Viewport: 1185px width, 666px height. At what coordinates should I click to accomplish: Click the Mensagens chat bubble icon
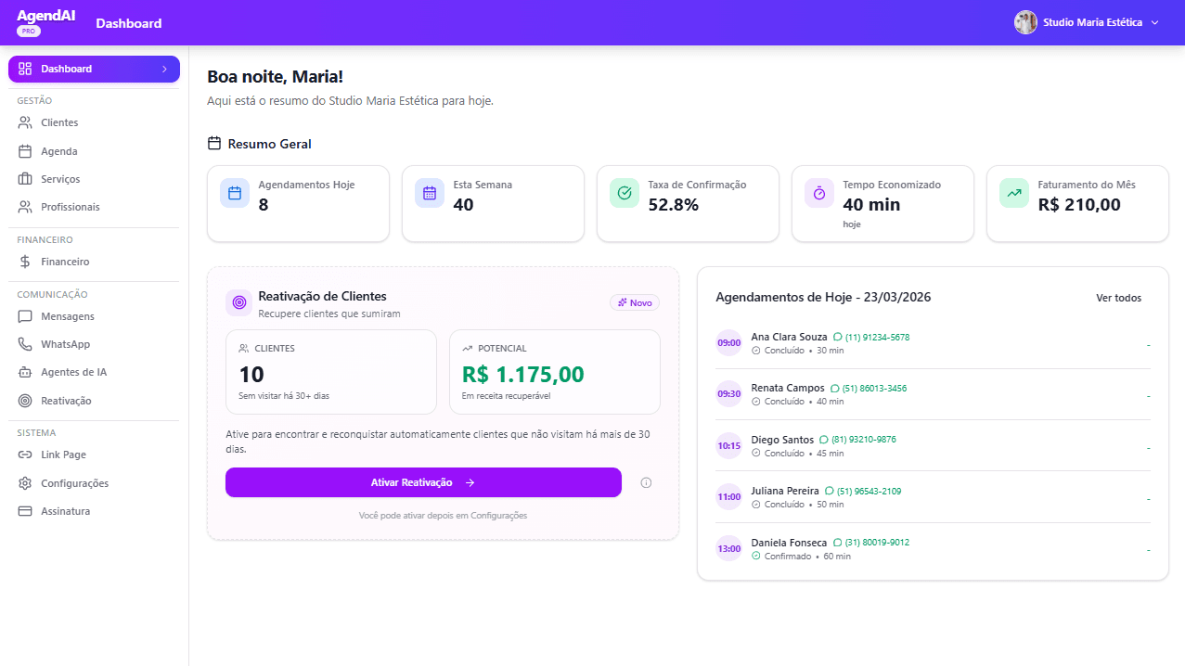click(25, 316)
